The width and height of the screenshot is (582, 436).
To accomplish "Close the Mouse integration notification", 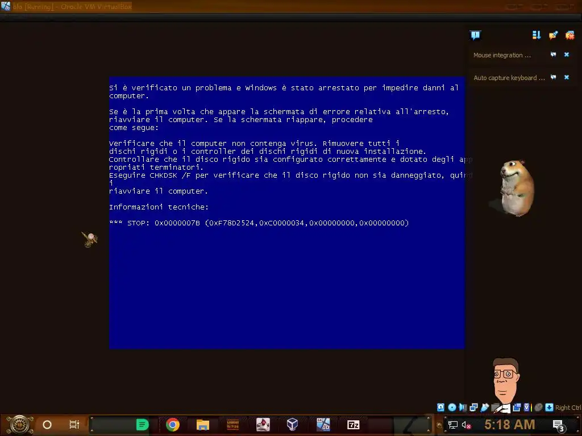I will 567,54.
